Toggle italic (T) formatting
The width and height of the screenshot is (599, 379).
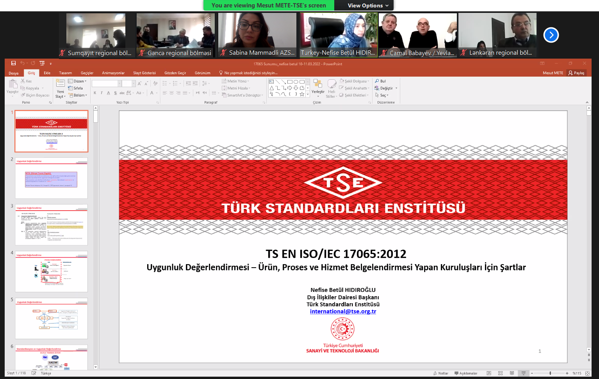102,93
